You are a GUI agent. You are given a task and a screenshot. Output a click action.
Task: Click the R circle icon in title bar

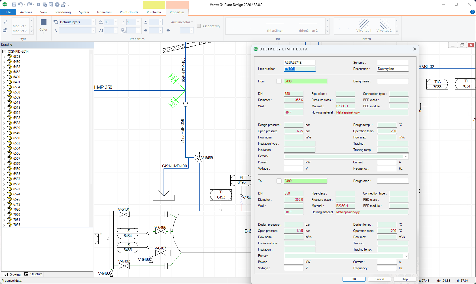[x=57, y=5]
